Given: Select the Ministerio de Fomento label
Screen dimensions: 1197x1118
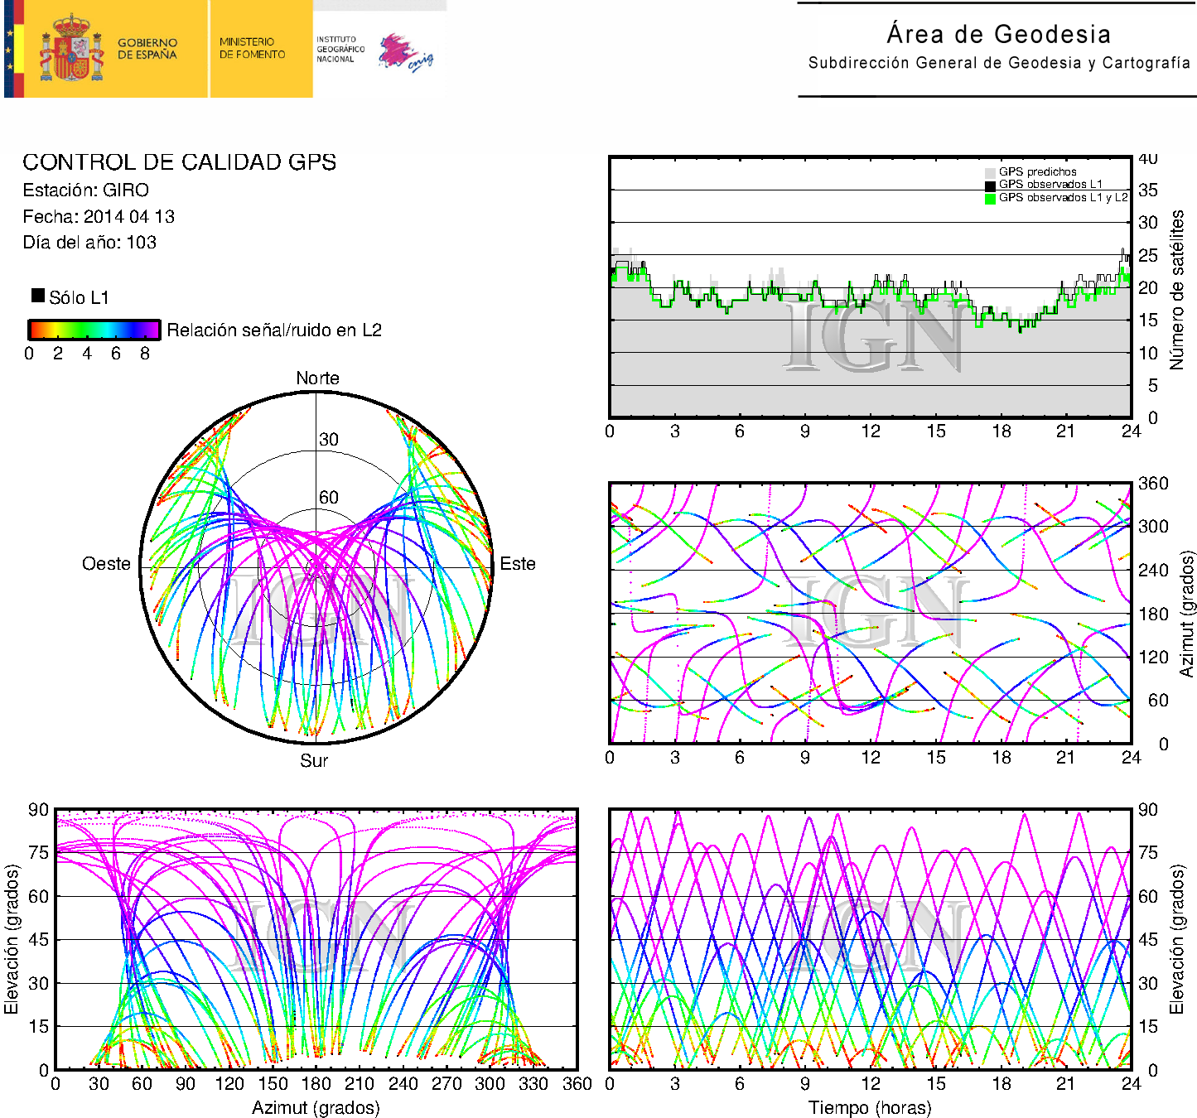Looking at the screenshot, I should (x=252, y=48).
